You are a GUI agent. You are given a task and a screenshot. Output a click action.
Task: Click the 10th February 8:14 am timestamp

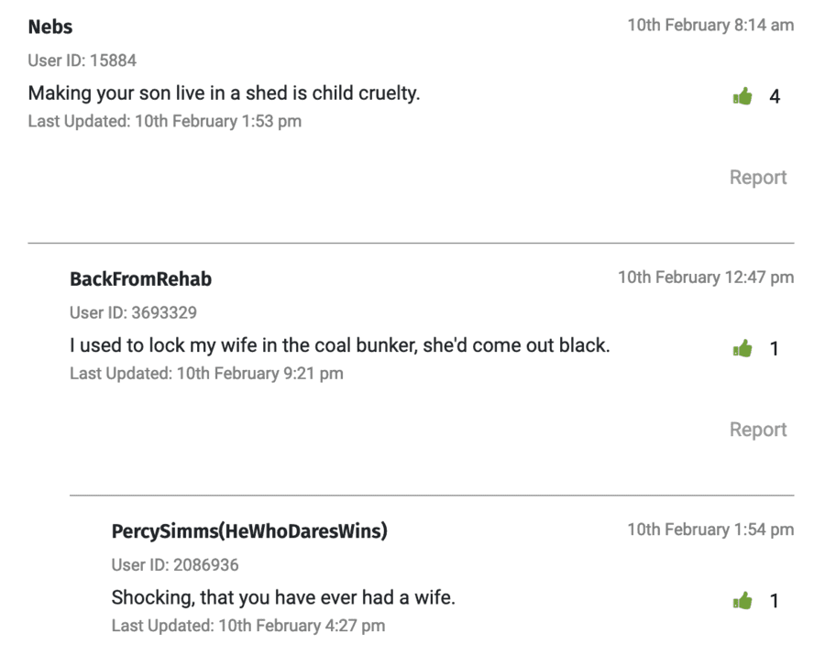click(x=710, y=26)
